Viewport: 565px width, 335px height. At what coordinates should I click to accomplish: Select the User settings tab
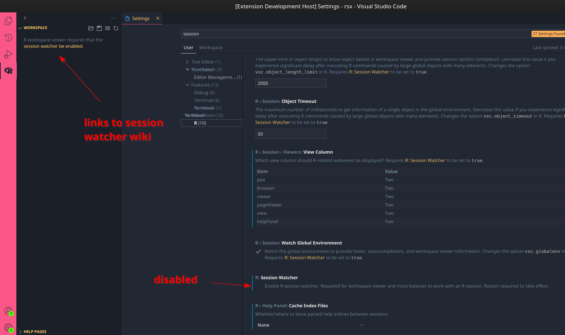pyautogui.click(x=189, y=47)
